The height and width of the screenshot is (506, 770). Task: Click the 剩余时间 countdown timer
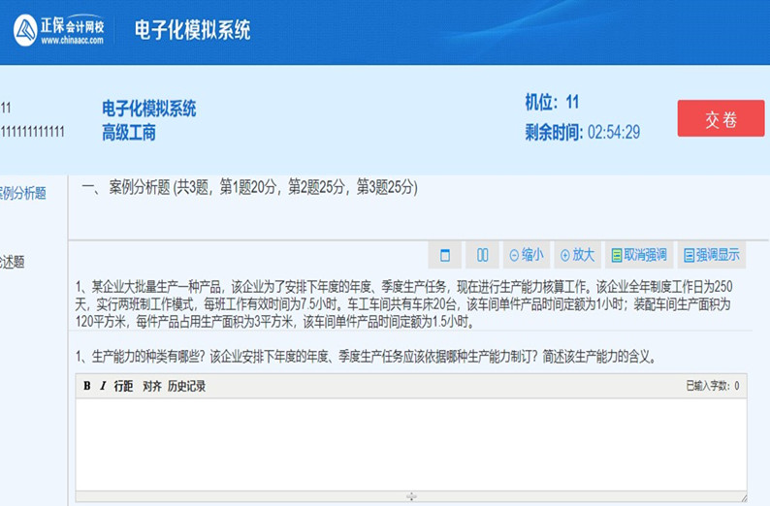tap(582, 133)
